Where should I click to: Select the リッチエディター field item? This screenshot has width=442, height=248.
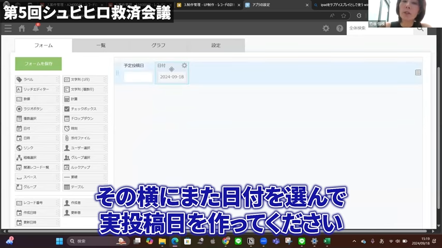click(x=37, y=89)
